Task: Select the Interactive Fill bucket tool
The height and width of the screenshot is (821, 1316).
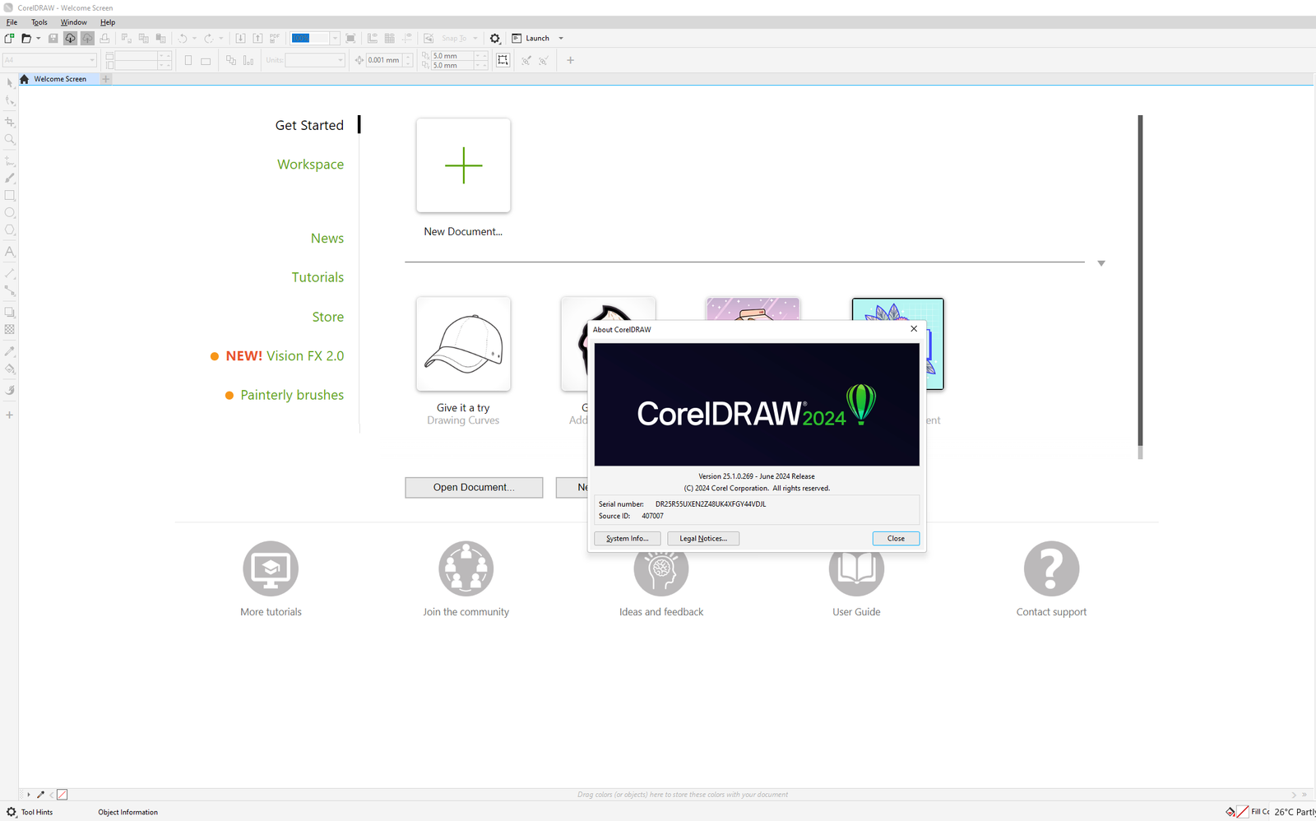Action: [10, 369]
